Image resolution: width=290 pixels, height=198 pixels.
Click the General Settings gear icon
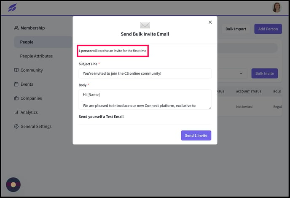click(x=16, y=126)
